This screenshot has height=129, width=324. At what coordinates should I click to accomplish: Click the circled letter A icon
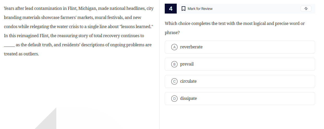174,47
